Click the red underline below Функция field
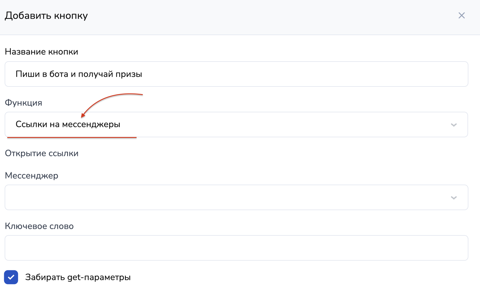 point(72,138)
